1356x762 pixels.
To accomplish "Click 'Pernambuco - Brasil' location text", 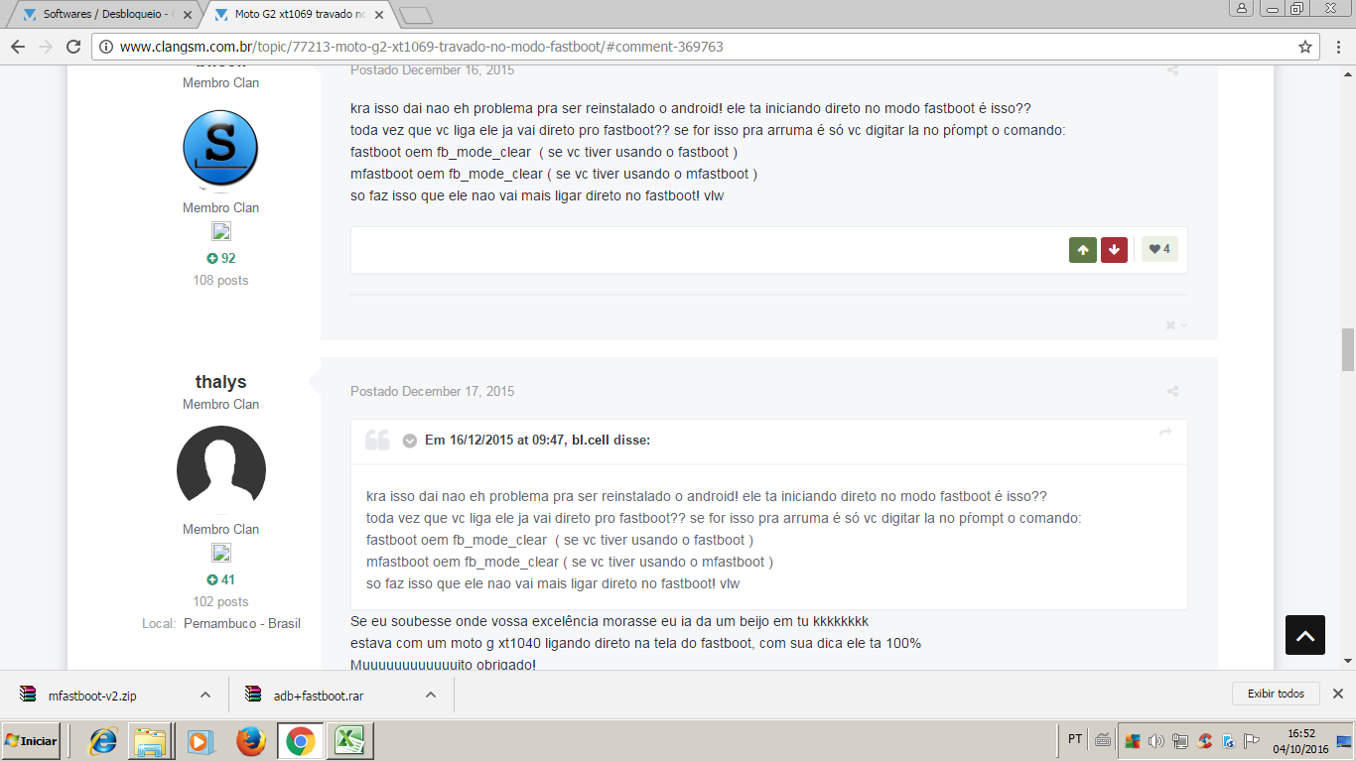I will pos(242,624).
